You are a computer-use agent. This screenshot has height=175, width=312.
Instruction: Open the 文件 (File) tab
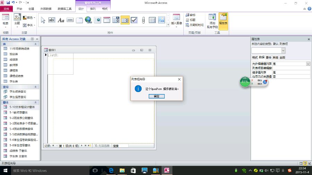coord(6,9)
